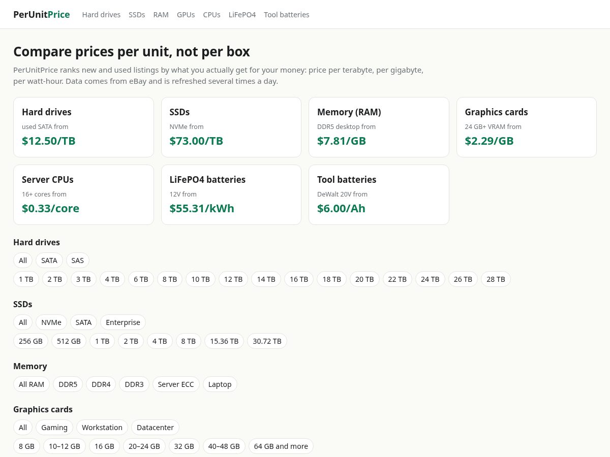Choose 14 TB hard drive size
Viewport: 610px width, 457px height.
(x=266, y=279)
